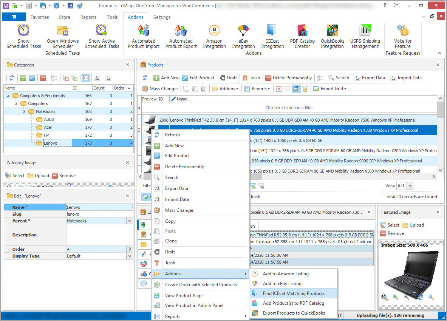Open QuickBooks Integration addon
The image size is (447, 321).
coord(333,37)
